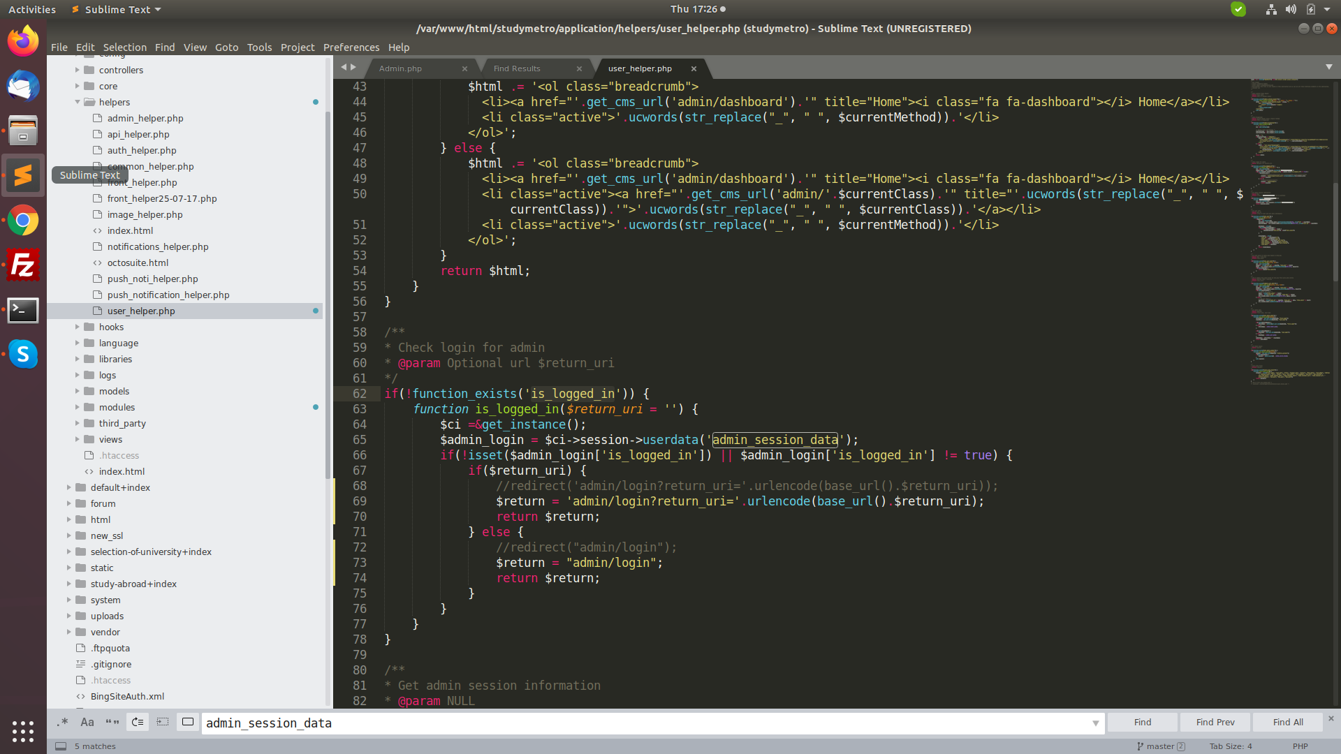1341x754 pixels.
Task: Open the volume tray icon
Action: (x=1291, y=9)
